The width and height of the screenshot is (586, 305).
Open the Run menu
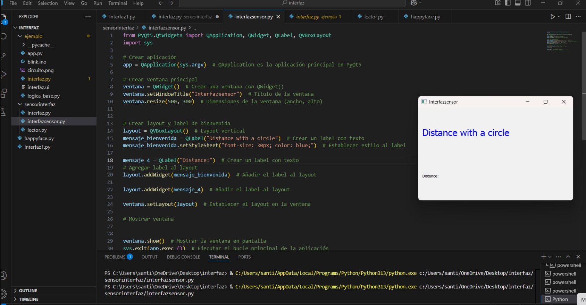[98, 3]
